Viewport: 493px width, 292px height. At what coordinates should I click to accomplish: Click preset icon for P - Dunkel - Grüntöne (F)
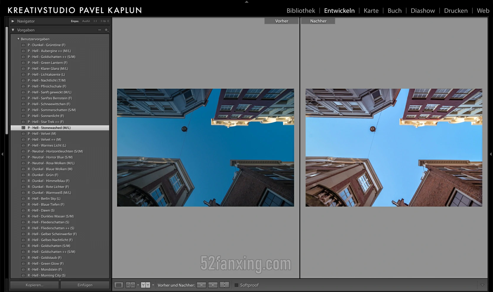coord(23,45)
